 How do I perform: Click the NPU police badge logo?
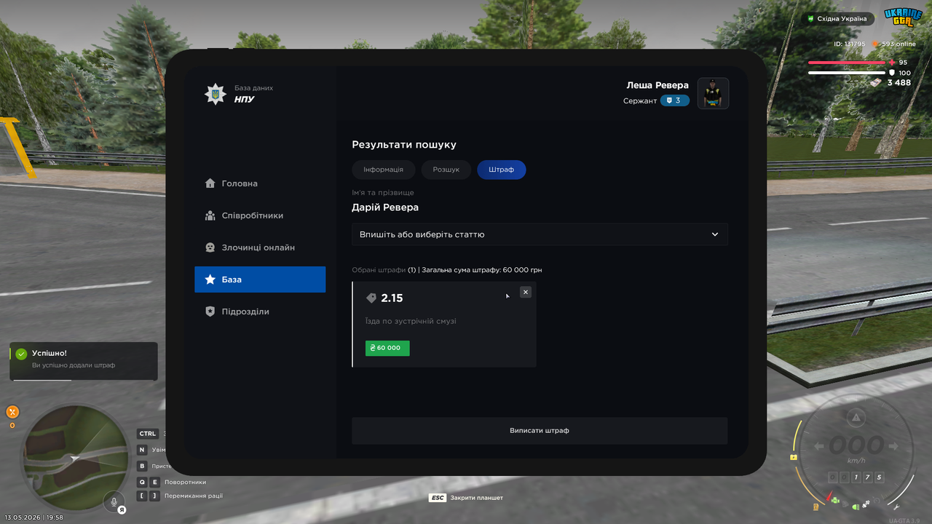click(x=215, y=94)
